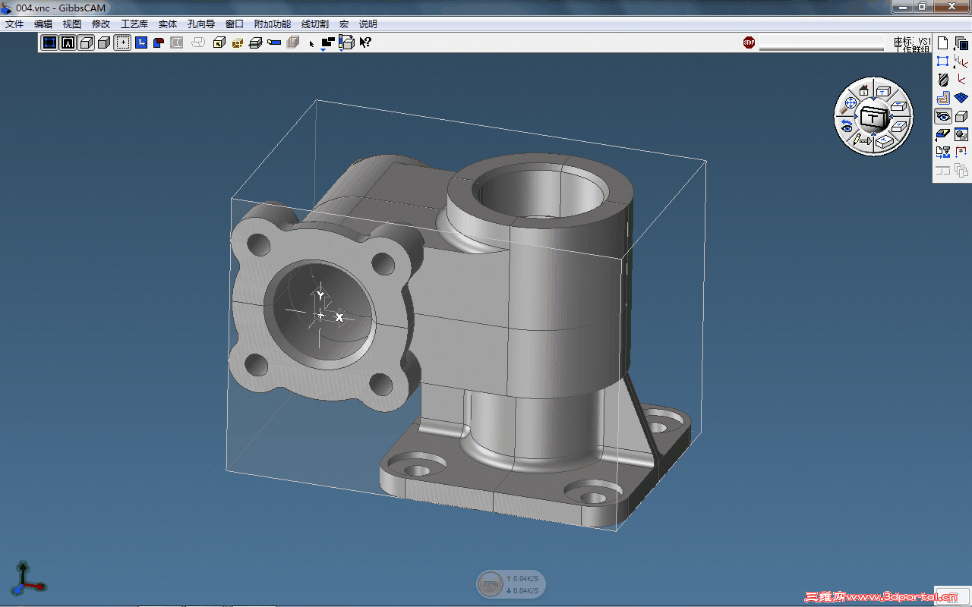Click the blue square-with-handles icon in top toolbar
The image size is (972, 607).
(x=49, y=42)
